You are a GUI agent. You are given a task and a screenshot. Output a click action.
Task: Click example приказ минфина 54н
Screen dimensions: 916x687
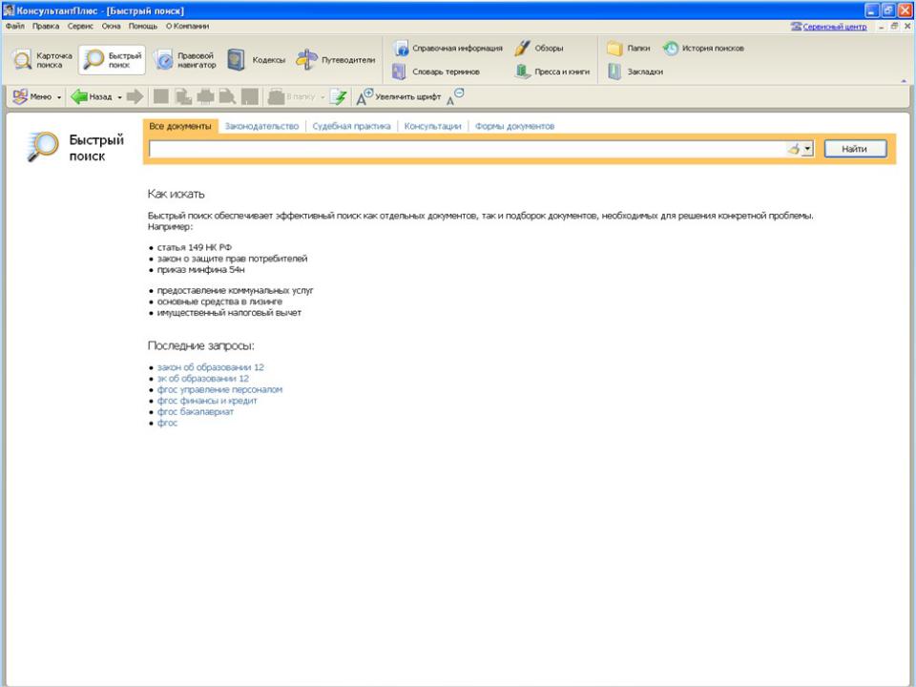click(201, 269)
